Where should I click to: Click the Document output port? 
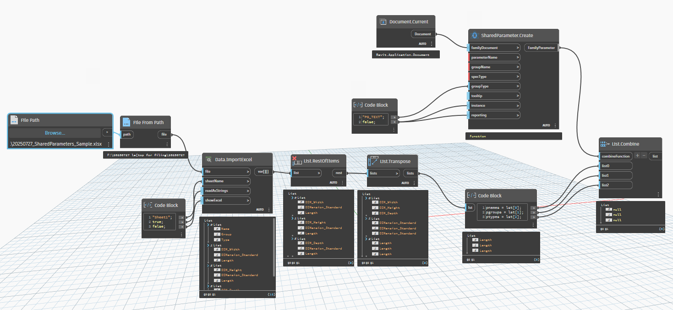pyautogui.click(x=423, y=34)
